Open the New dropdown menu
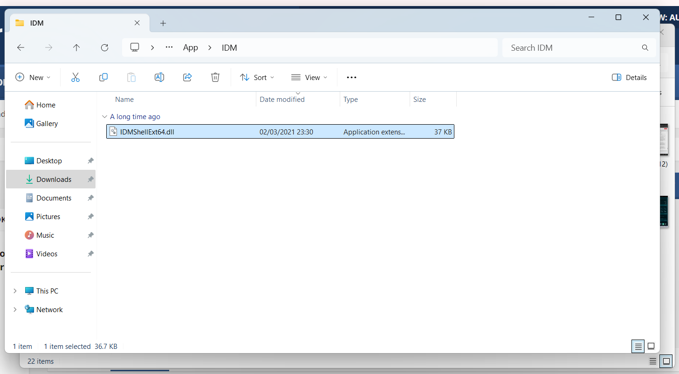The width and height of the screenshot is (679, 374). click(x=33, y=78)
